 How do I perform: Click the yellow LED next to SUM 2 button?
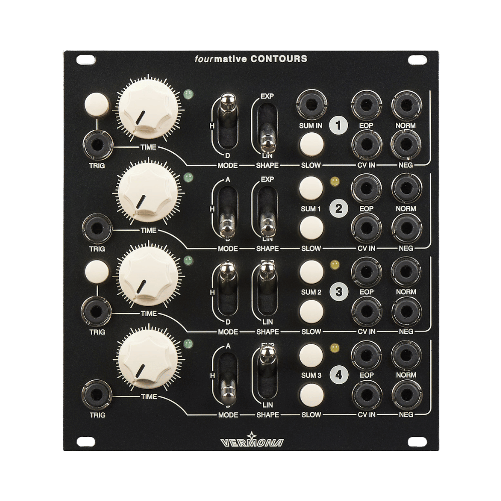[335, 265]
